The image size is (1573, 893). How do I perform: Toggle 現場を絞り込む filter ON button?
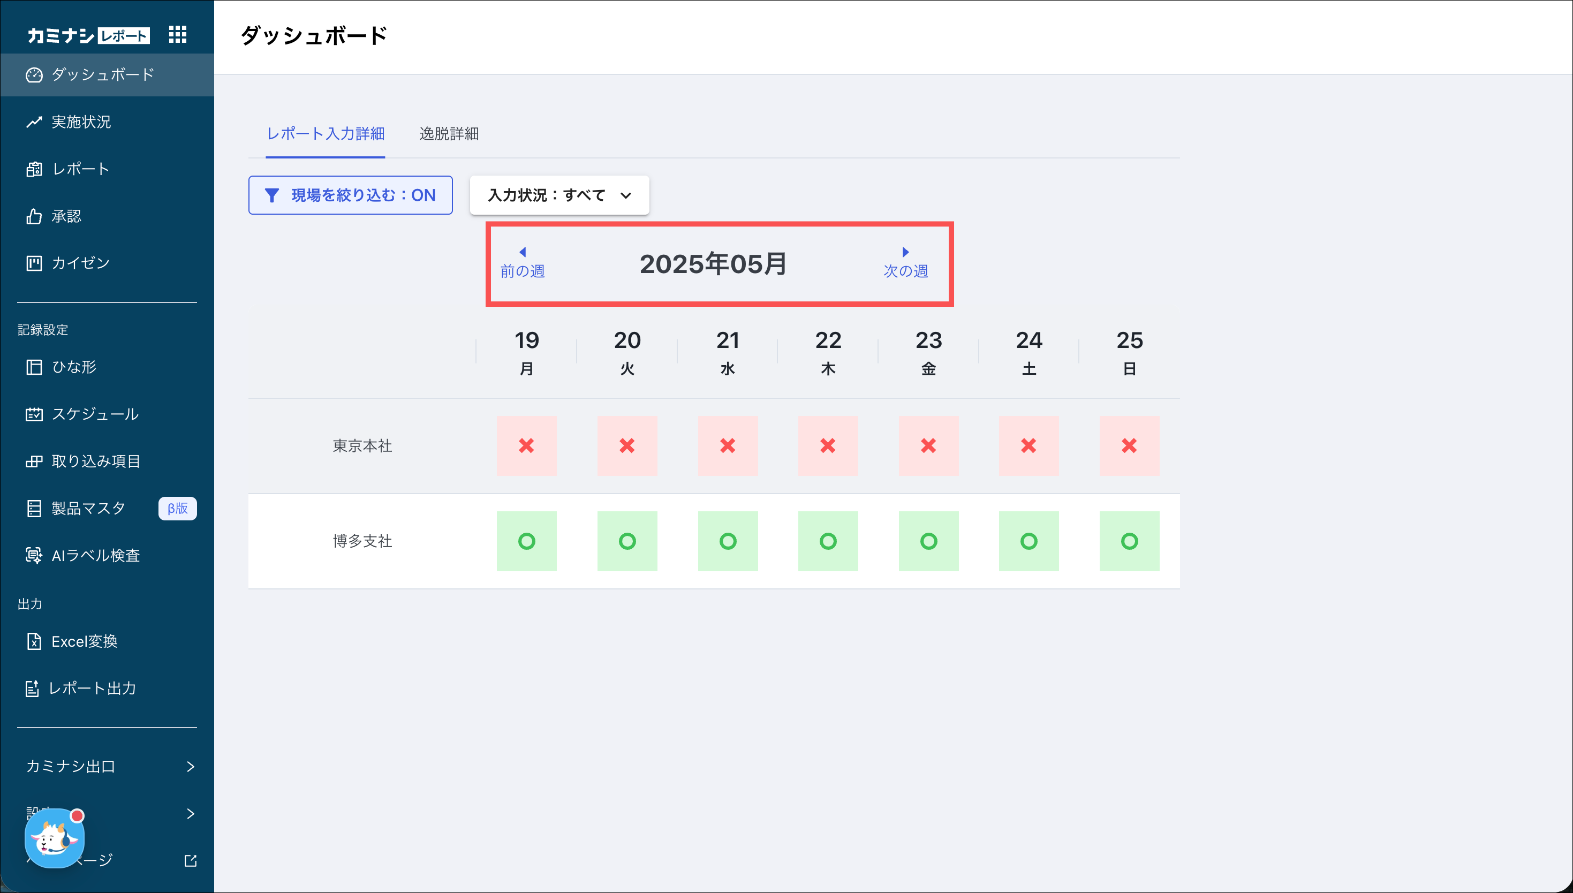(350, 195)
